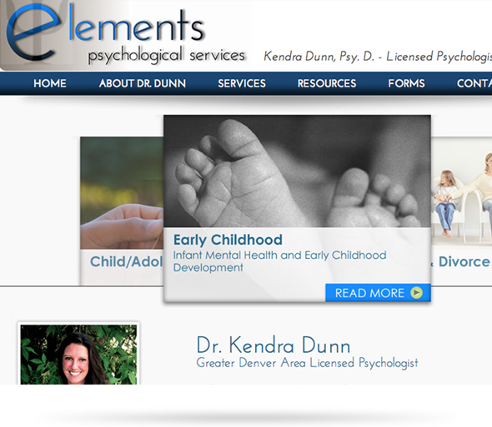Click the Elements psychological services logo
This screenshot has width=492, height=427.
[x=126, y=34]
